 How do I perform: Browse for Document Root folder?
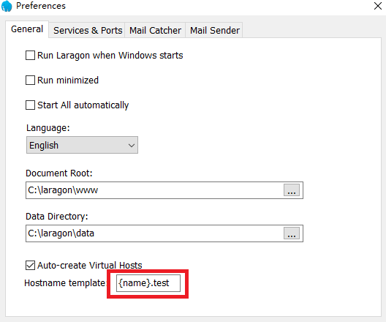pyautogui.click(x=292, y=190)
